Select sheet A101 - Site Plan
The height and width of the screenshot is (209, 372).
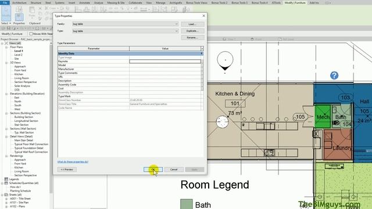(19, 203)
